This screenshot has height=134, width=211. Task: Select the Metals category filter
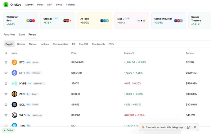(x=33, y=44)
